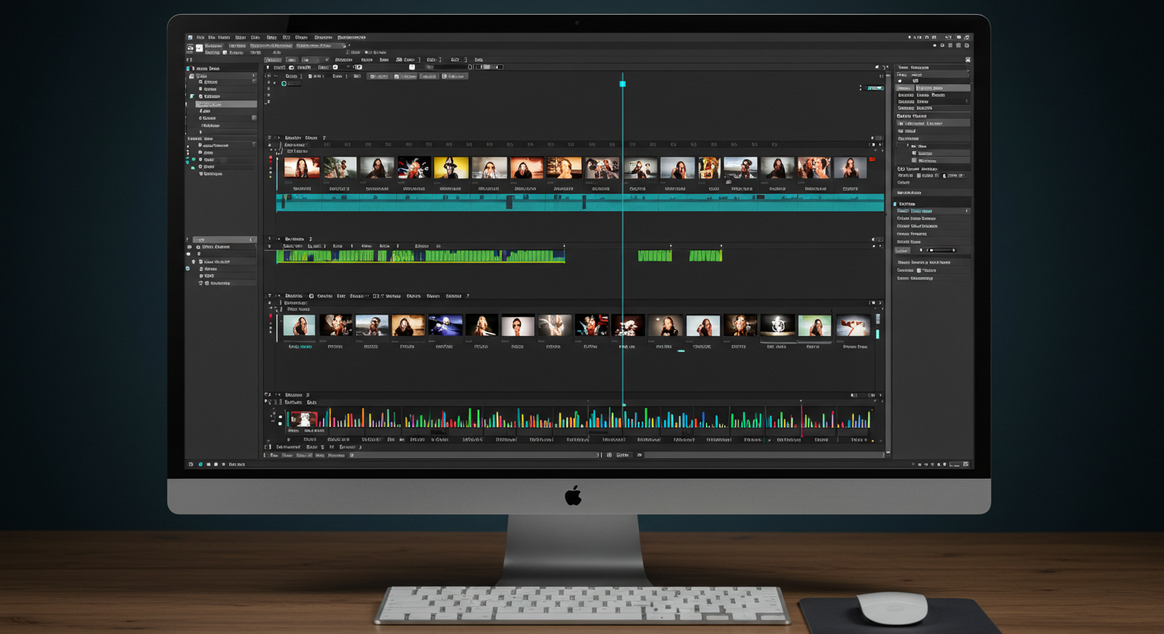Viewport: 1164px width, 634px height.
Task: Select the yellow-background clip thumbnail in upper video track
Action: (451, 168)
